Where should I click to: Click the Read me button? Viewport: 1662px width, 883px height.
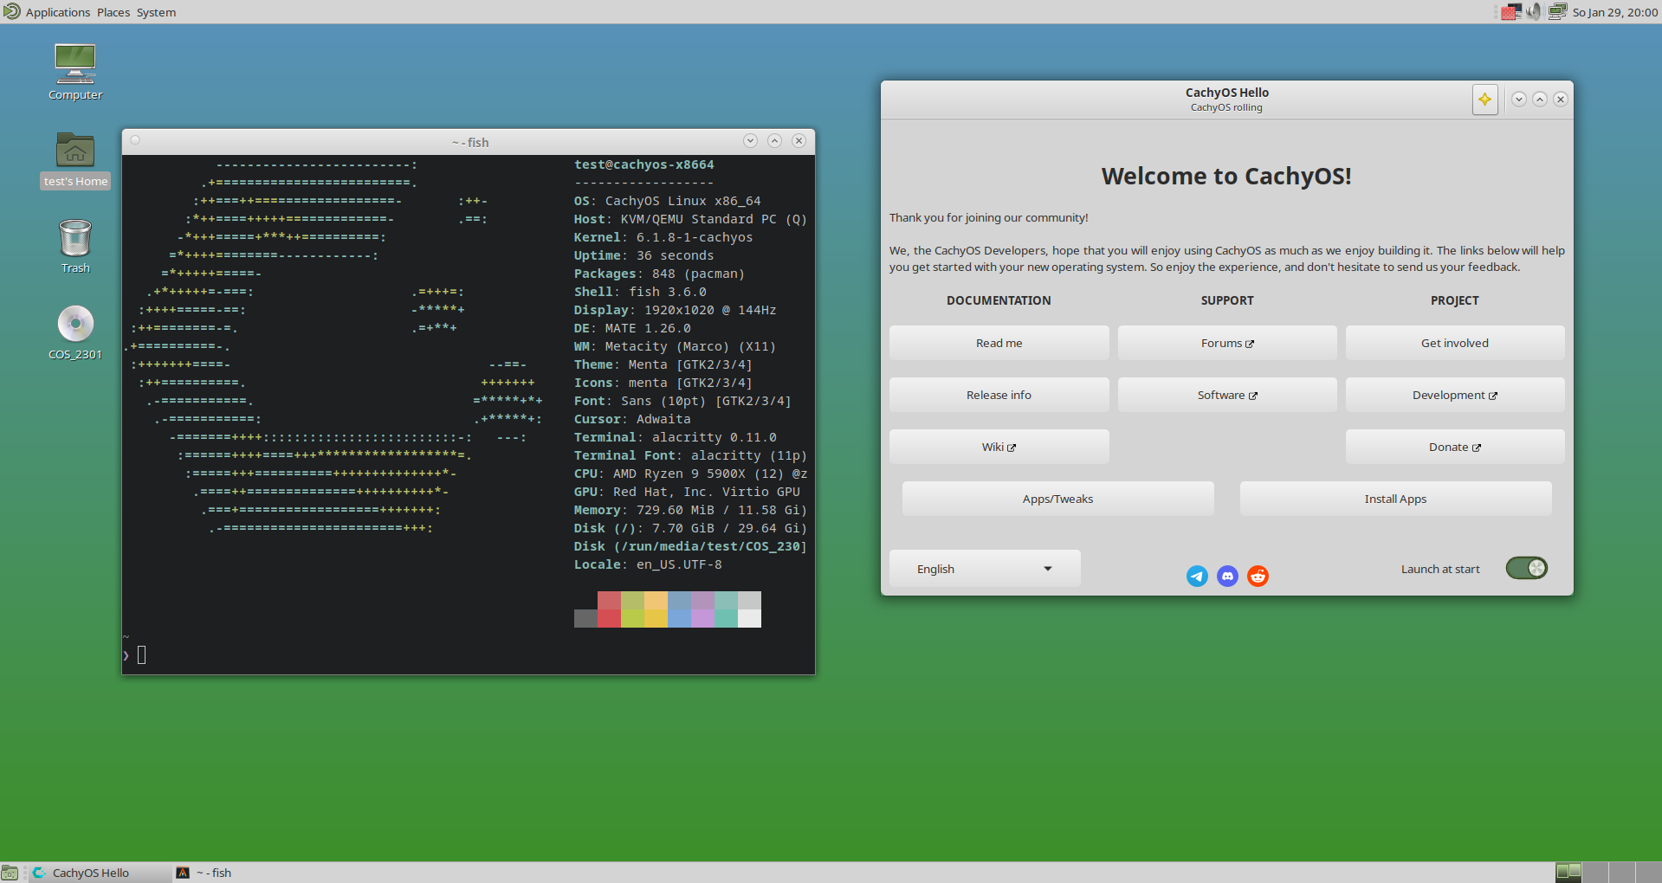pyautogui.click(x=999, y=343)
